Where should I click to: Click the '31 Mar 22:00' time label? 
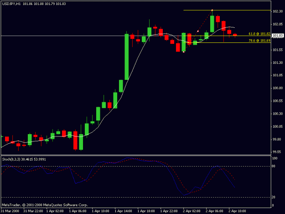coord(33,211)
